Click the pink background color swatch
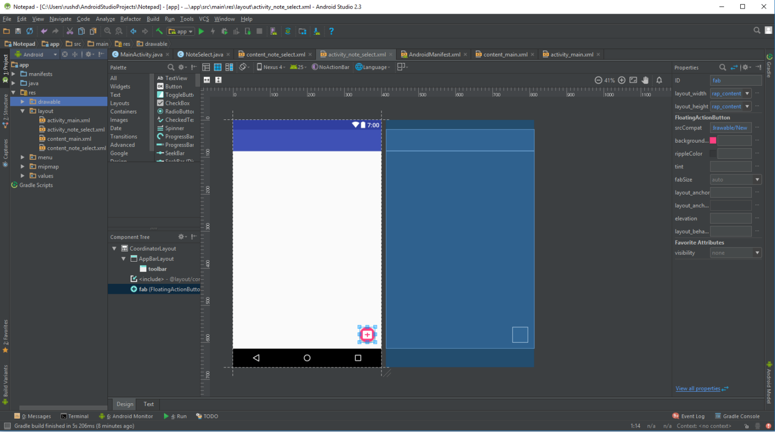 713,141
